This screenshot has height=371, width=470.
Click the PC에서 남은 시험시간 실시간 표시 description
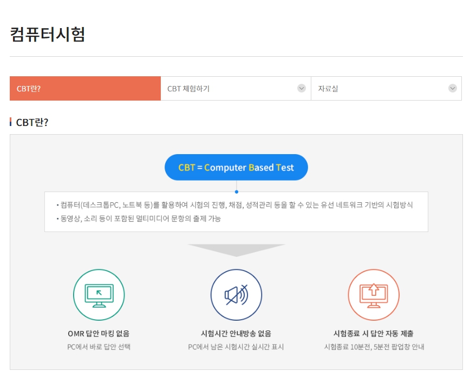236,347
